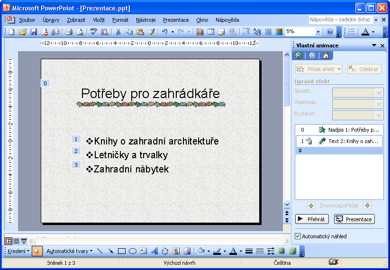Open the Kreslení dropdown menu

point(18,251)
